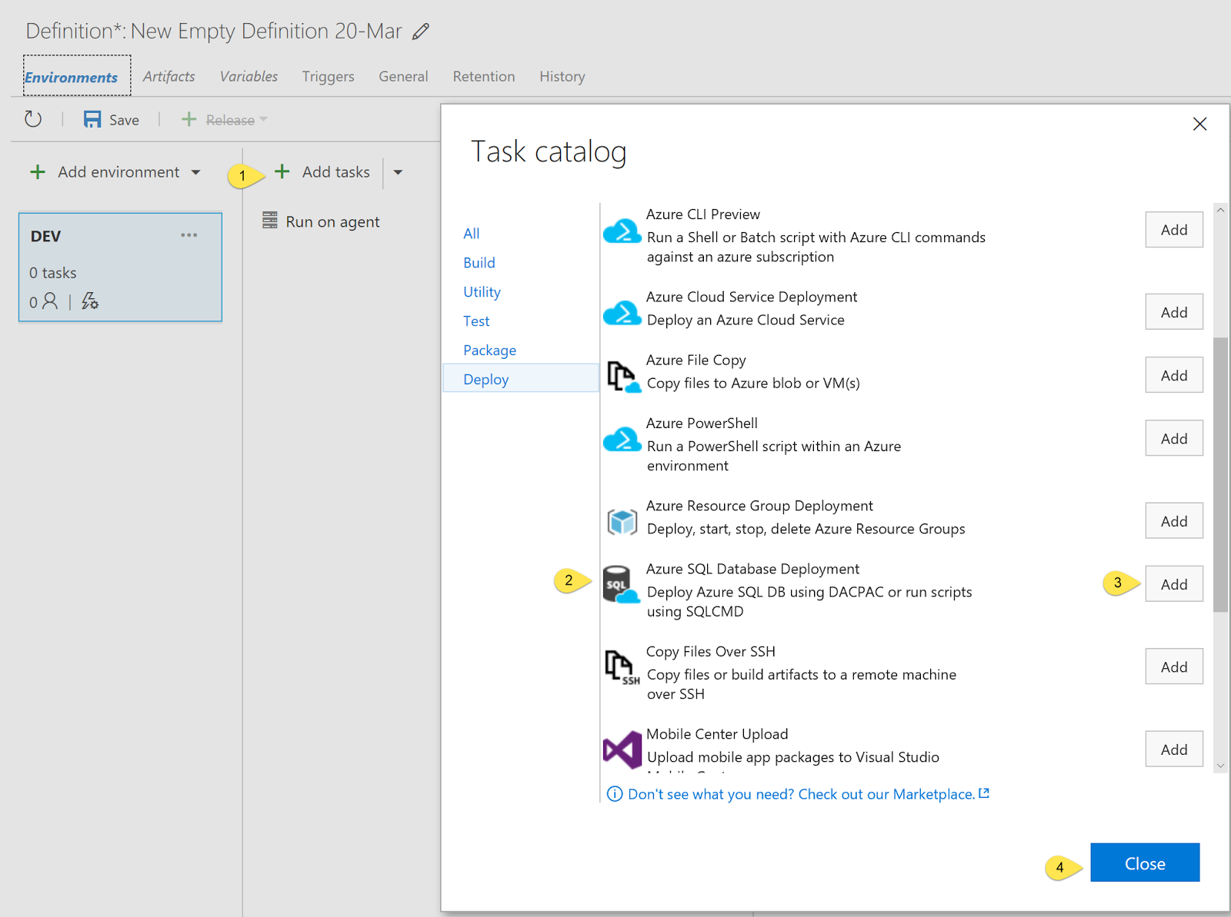The height and width of the screenshot is (917, 1231).
Task: Click the refresh icon next to Save
Action: (32, 119)
